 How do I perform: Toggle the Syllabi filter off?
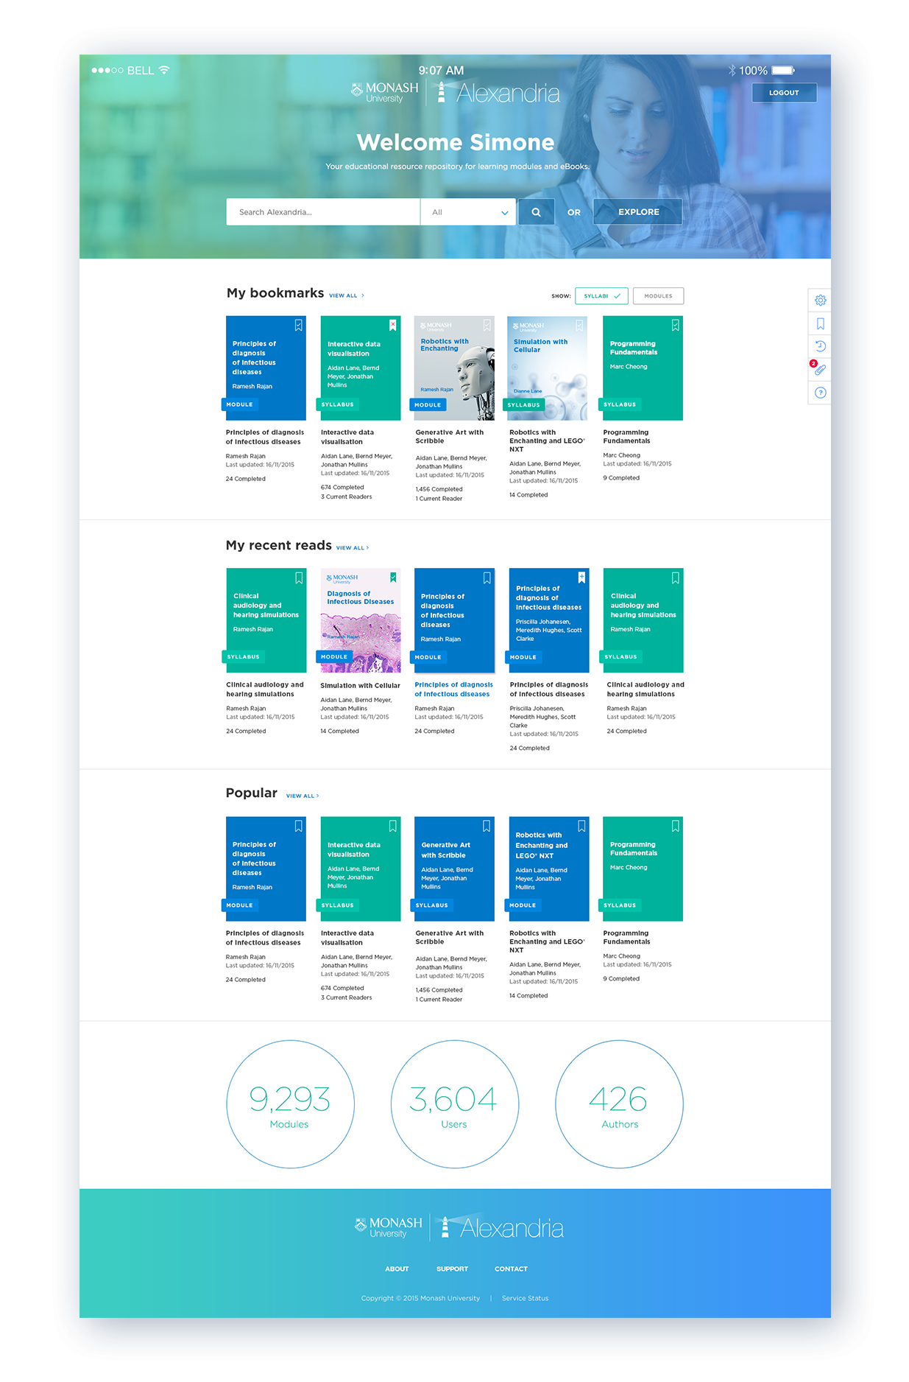601,296
